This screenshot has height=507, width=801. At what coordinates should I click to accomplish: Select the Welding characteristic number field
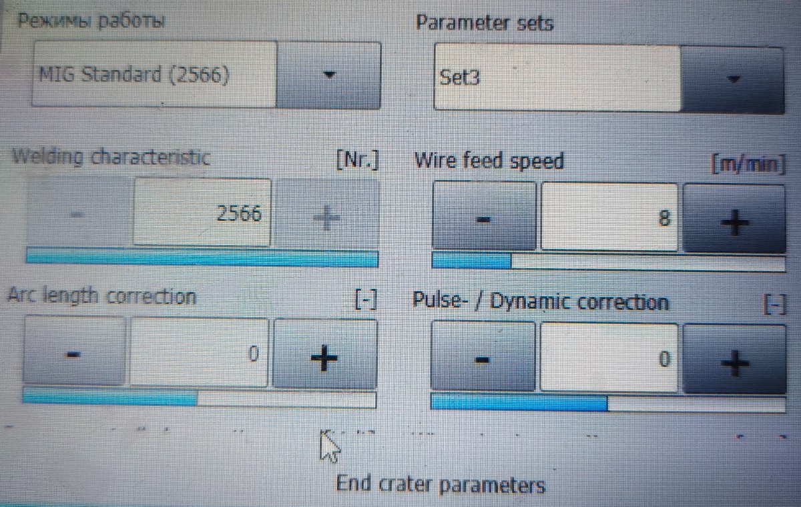[x=202, y=214]
